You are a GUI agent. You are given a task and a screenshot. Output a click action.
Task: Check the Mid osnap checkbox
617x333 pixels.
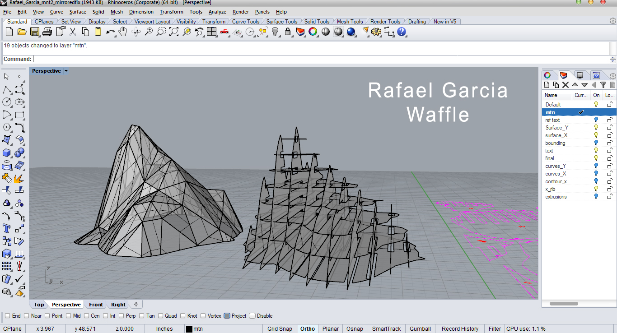click(69, 316)
